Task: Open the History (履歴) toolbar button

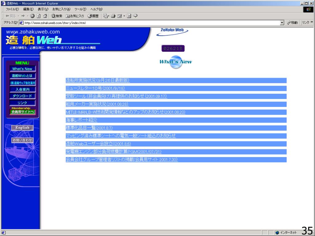Action: pyautogui.click(x=93, y=16)
